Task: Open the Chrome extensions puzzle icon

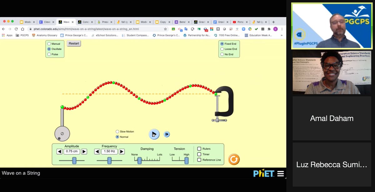Action: [269, 29]
